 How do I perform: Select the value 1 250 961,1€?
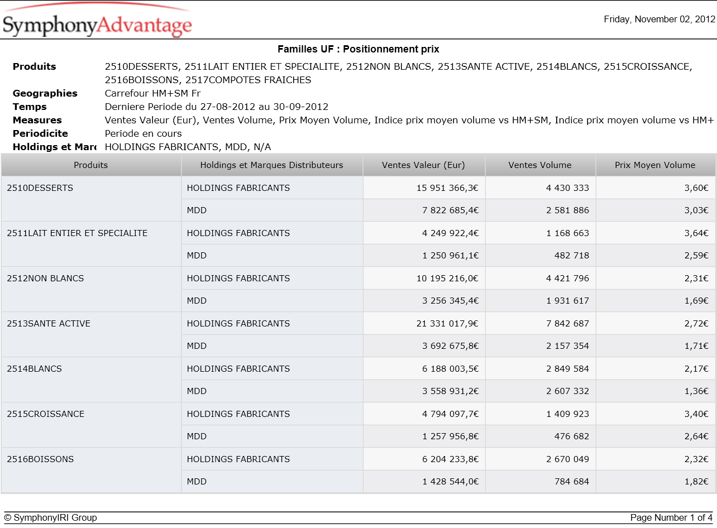[x=450, y=256]
